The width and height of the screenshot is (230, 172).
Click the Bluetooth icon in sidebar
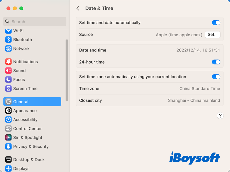8,39
